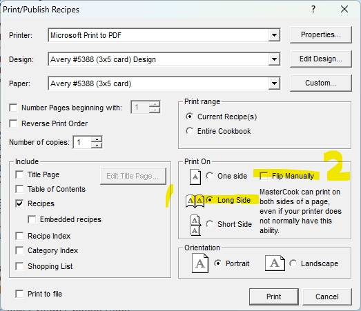This screenshot has width=361, height=311.
Task: Decrease the starting page number
Action: 155,110
